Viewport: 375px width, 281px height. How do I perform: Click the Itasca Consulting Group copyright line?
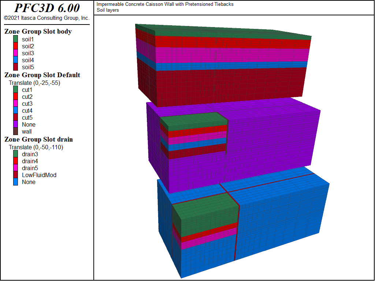pos(47,18)
